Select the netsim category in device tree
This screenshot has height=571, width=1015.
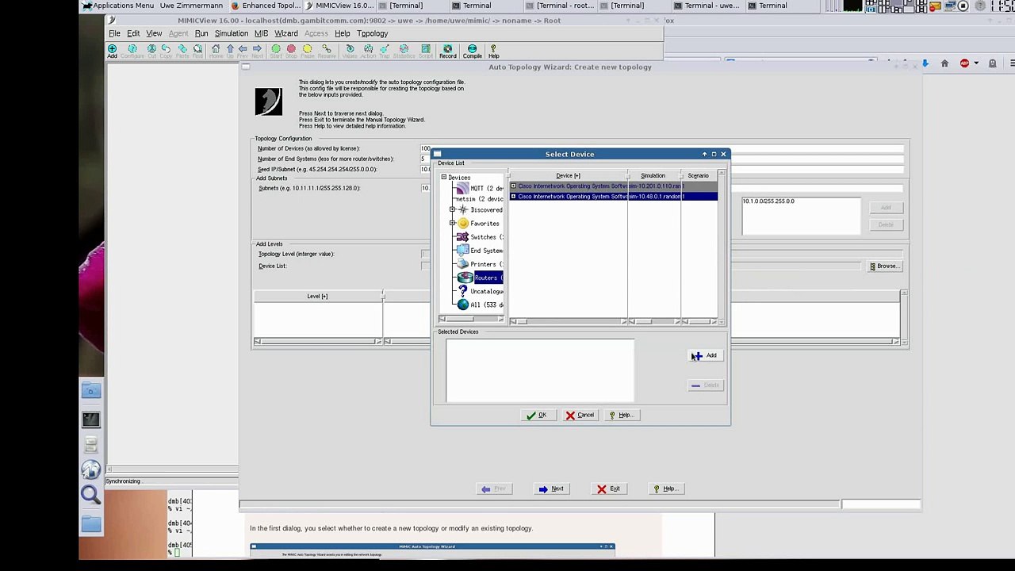pyautogui.click(x=479, y=199)
